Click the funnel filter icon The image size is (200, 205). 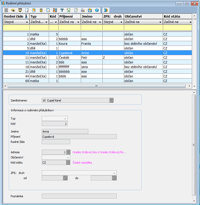pyautogui.click(x=62, y=10)
